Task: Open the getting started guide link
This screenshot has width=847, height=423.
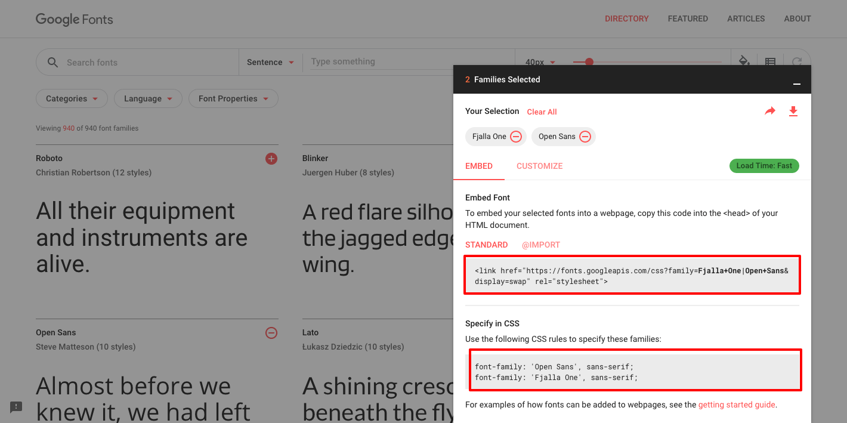Action: click(737, 405)
